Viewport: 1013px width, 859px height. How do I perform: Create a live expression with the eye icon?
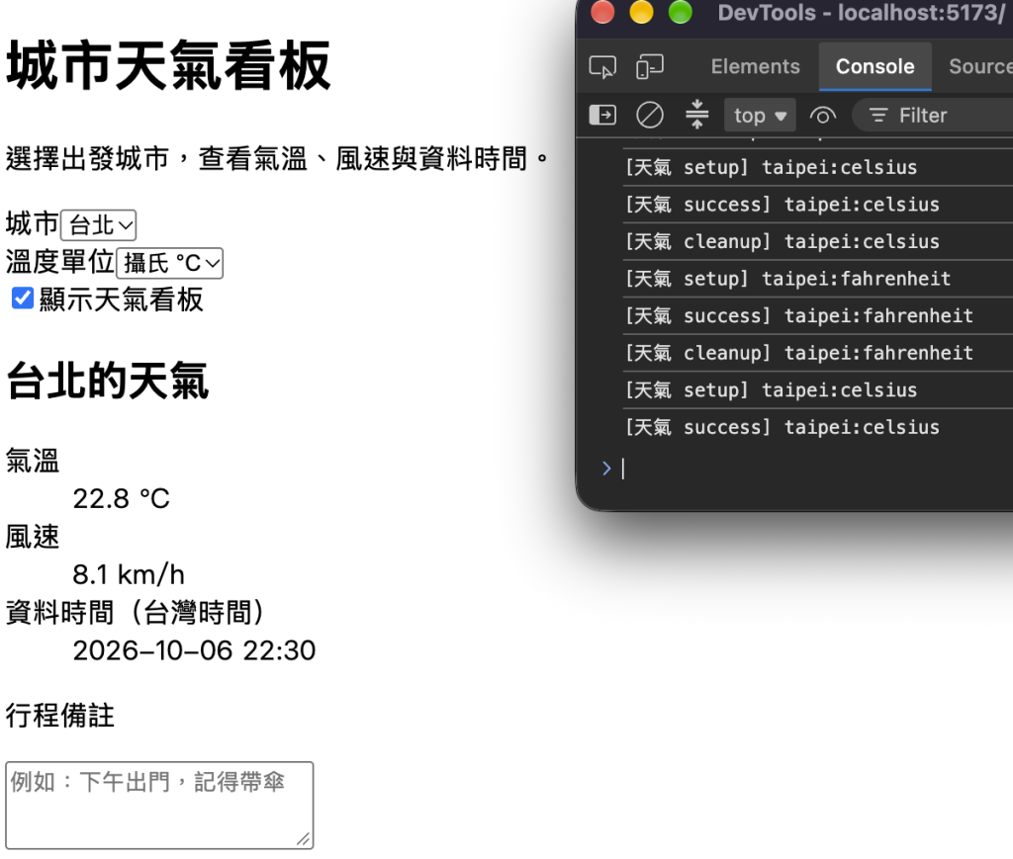pyautogui.click(x=822, y=116)
